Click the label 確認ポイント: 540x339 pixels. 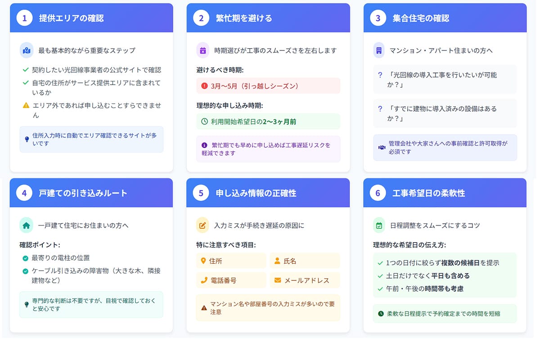point(40,245)
